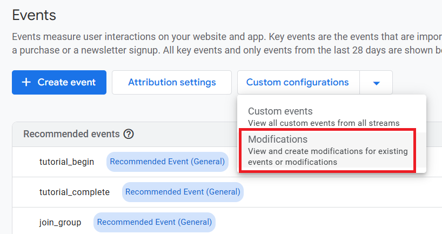The width and height of the screenshot is (442, 234).
Task: Open the Recommended events help question mark
Action: tap(129, 134)
